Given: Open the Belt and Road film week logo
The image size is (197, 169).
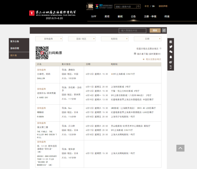Looking at the screenshot, I should pyautogui.click(x=90, y=6).
